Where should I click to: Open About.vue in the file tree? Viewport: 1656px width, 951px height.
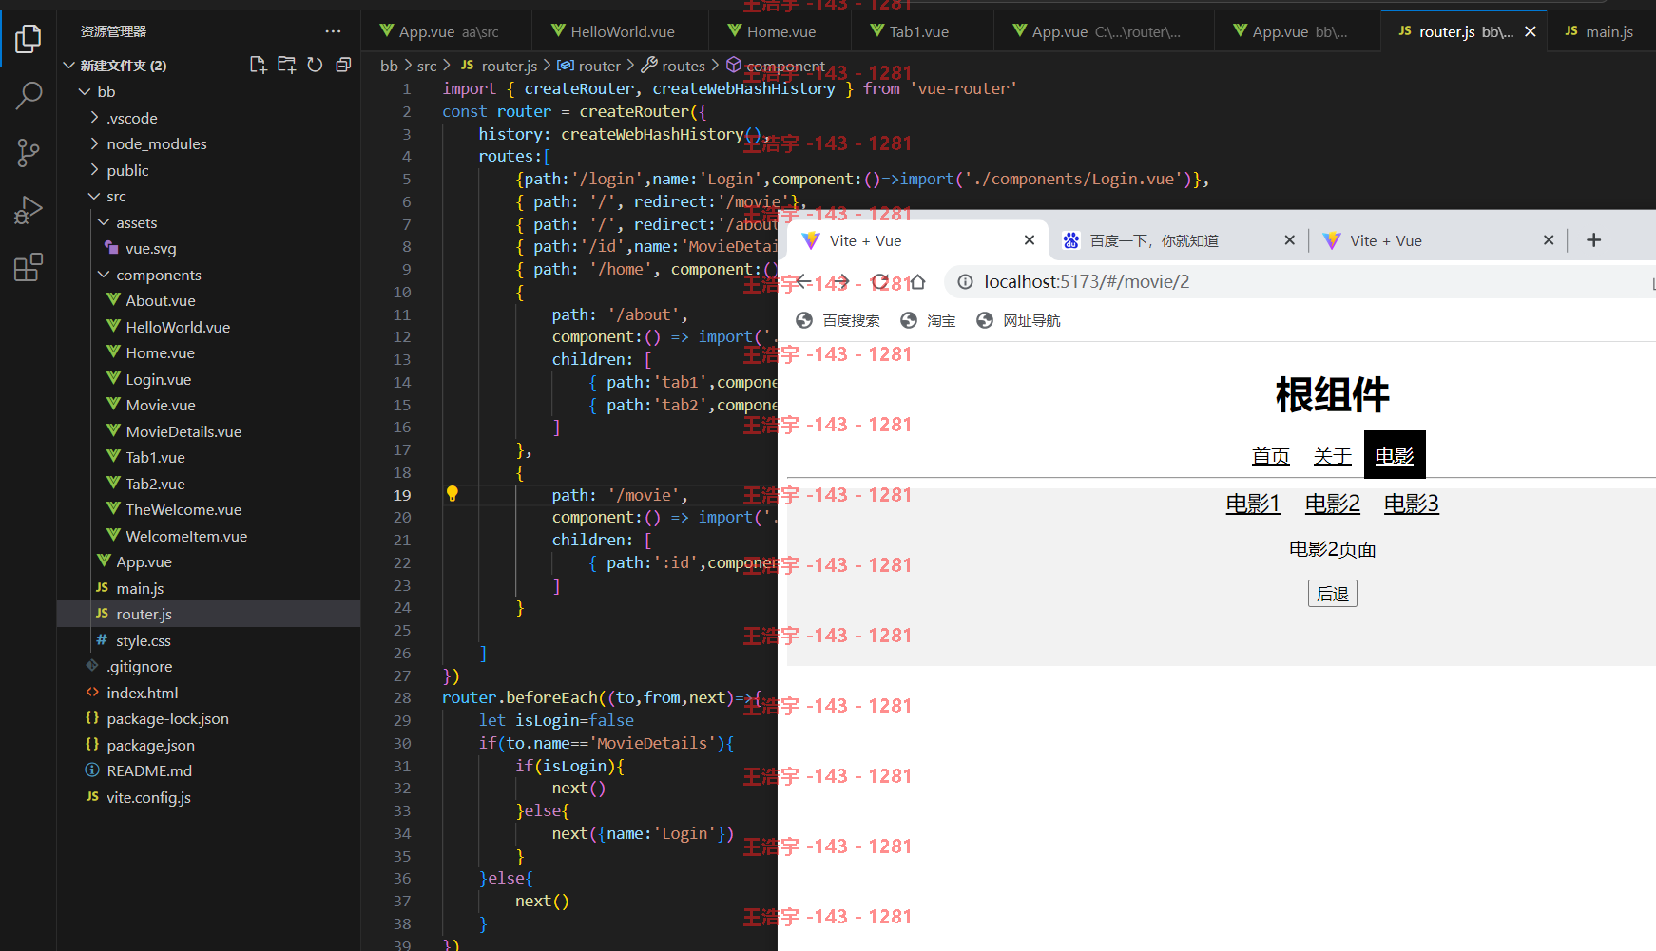click(x=160, y=300)
